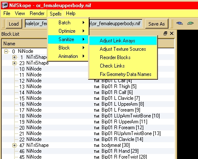The image size is (198, 159).
Task: Click the Txt icon beside Bip01 R Thigh
Action: pyautogui.click(x=96, y=87)
